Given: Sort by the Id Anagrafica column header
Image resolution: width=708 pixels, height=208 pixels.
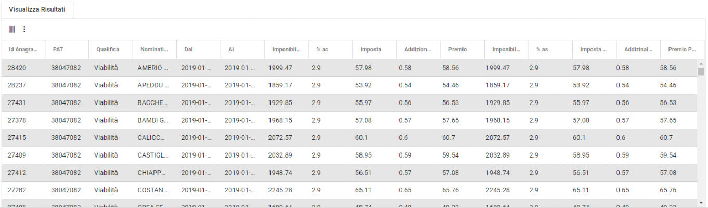Looking at the screenshot, I should click(23, 50).
